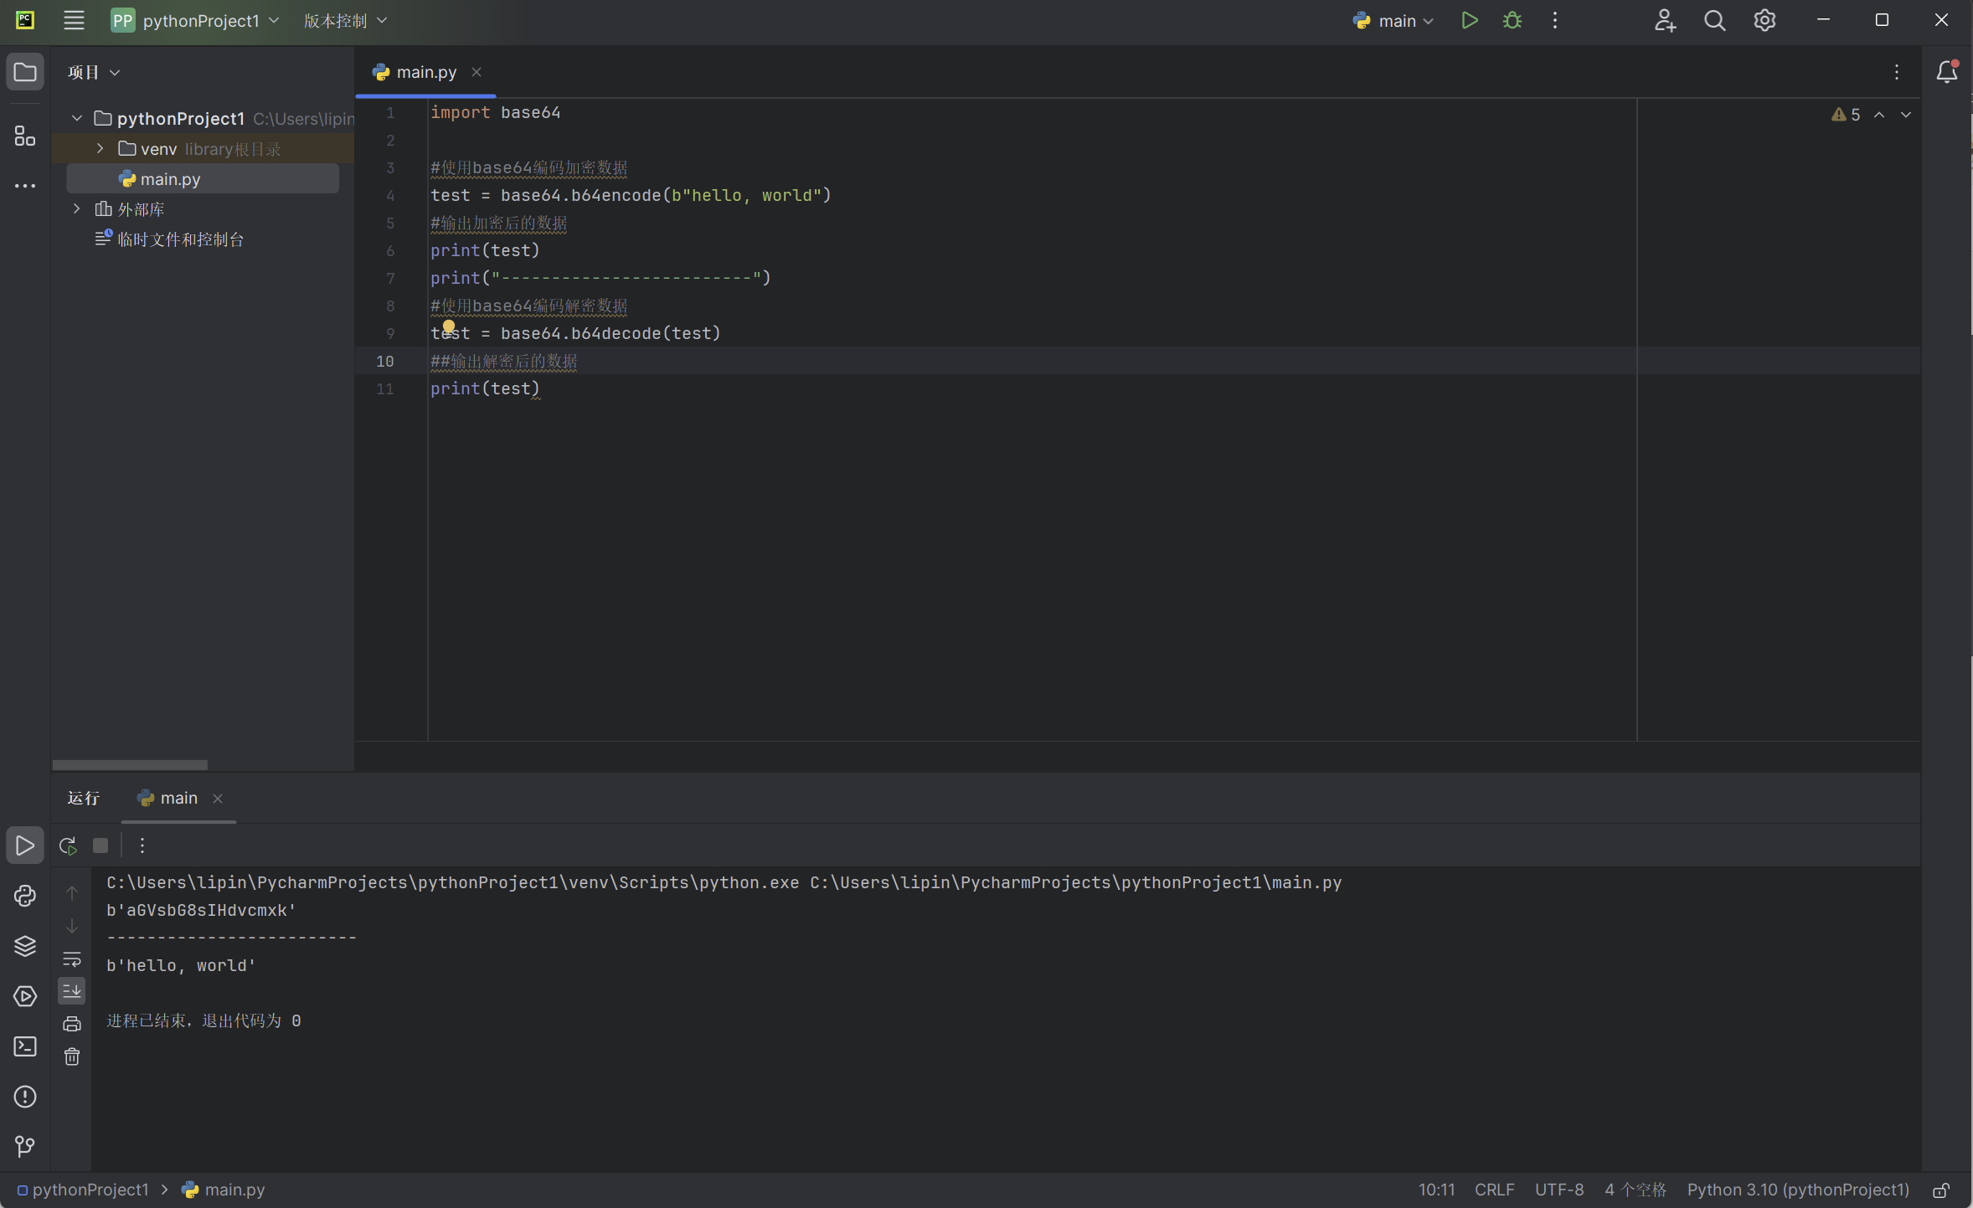Collapse the pythonProject1 tree node
This screenshot has width=1973, height=1208.
point(77,119)
